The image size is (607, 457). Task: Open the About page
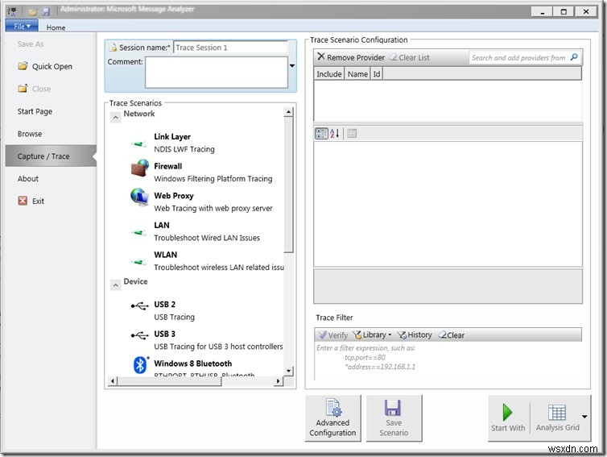coord(28,179)
